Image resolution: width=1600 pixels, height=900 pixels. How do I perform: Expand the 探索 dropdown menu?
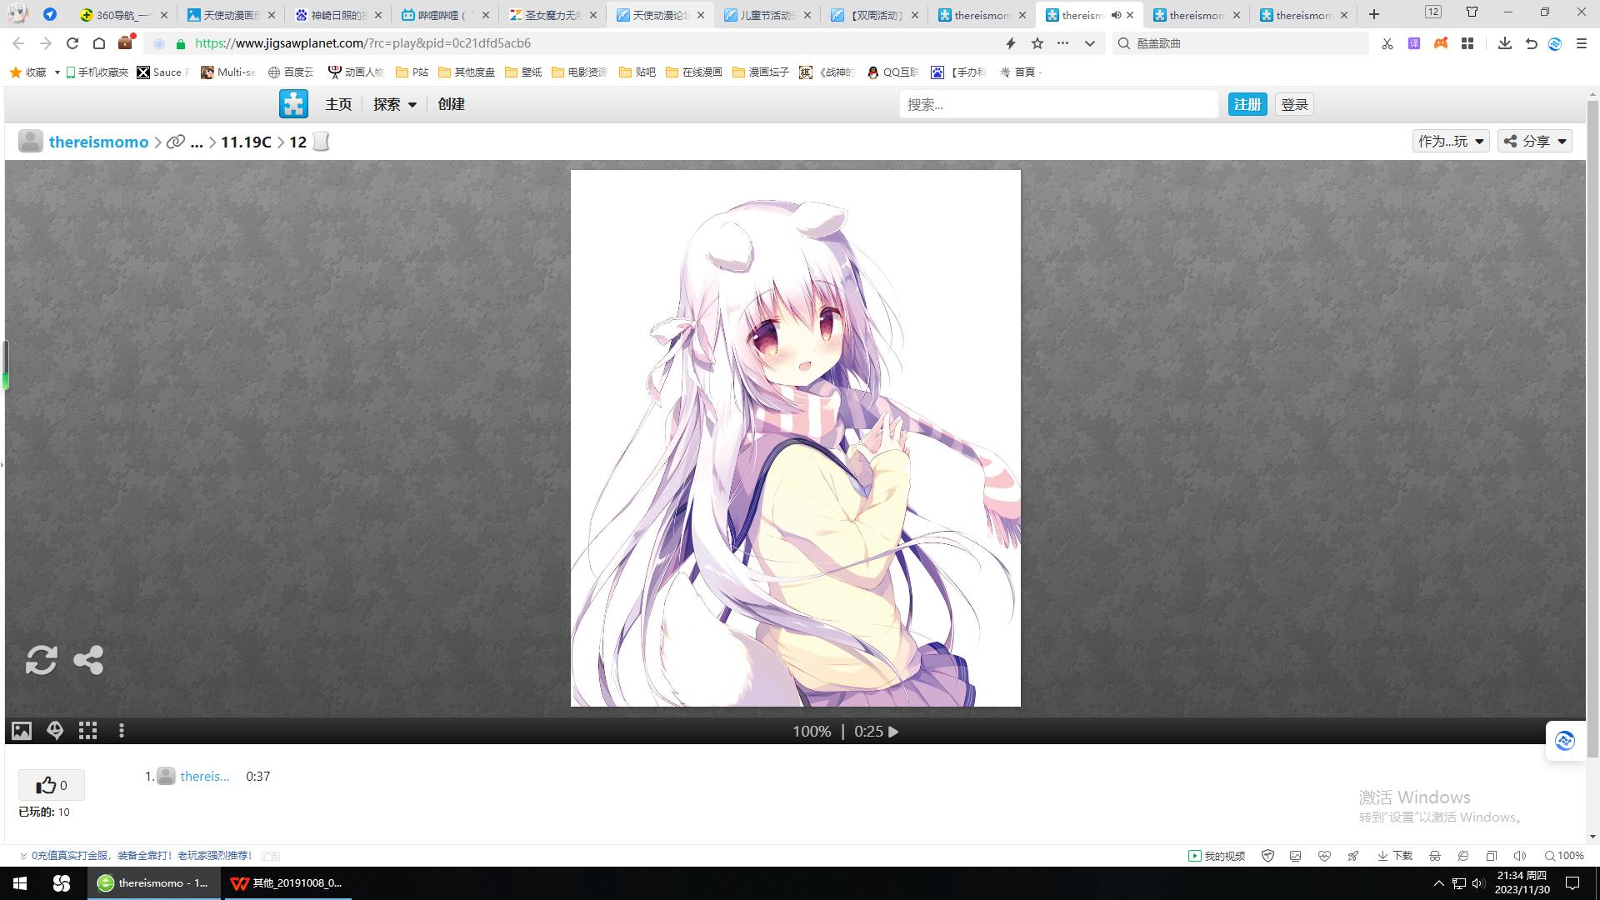pos(395,104)
